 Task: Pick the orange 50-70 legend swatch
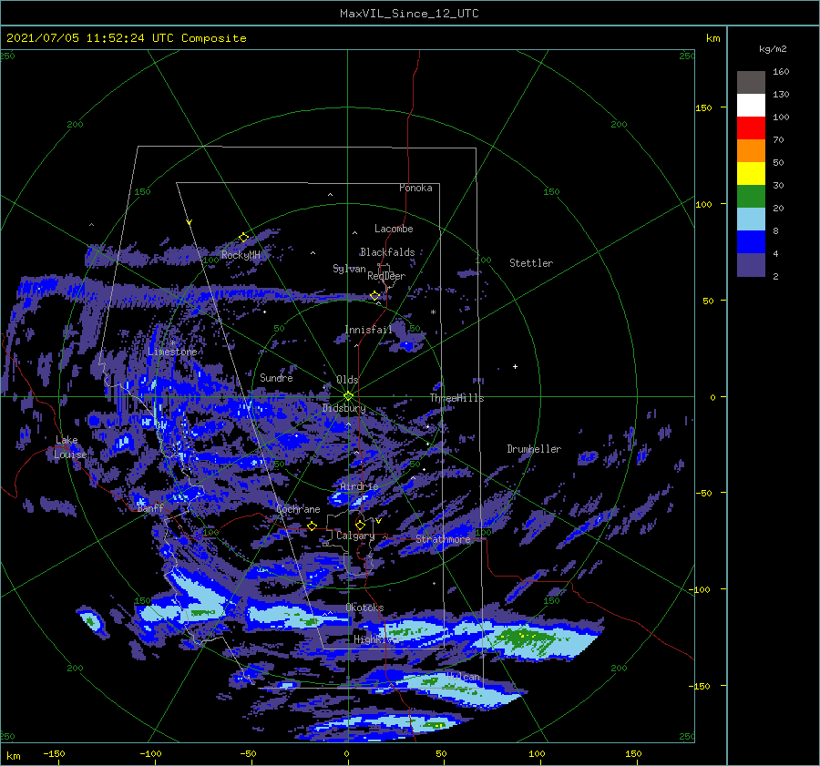[x=751, y=150]
